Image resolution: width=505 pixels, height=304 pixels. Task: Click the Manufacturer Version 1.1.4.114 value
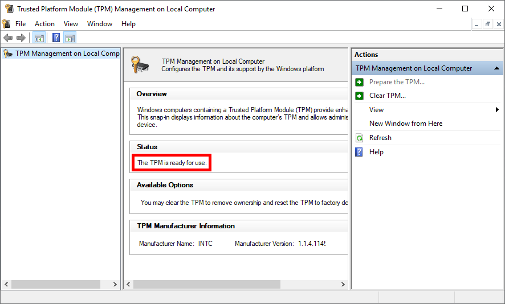click(311, 244)
